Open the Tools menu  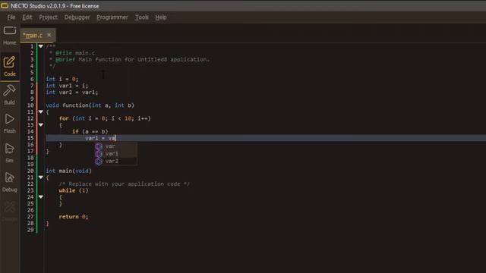[142, 17]
